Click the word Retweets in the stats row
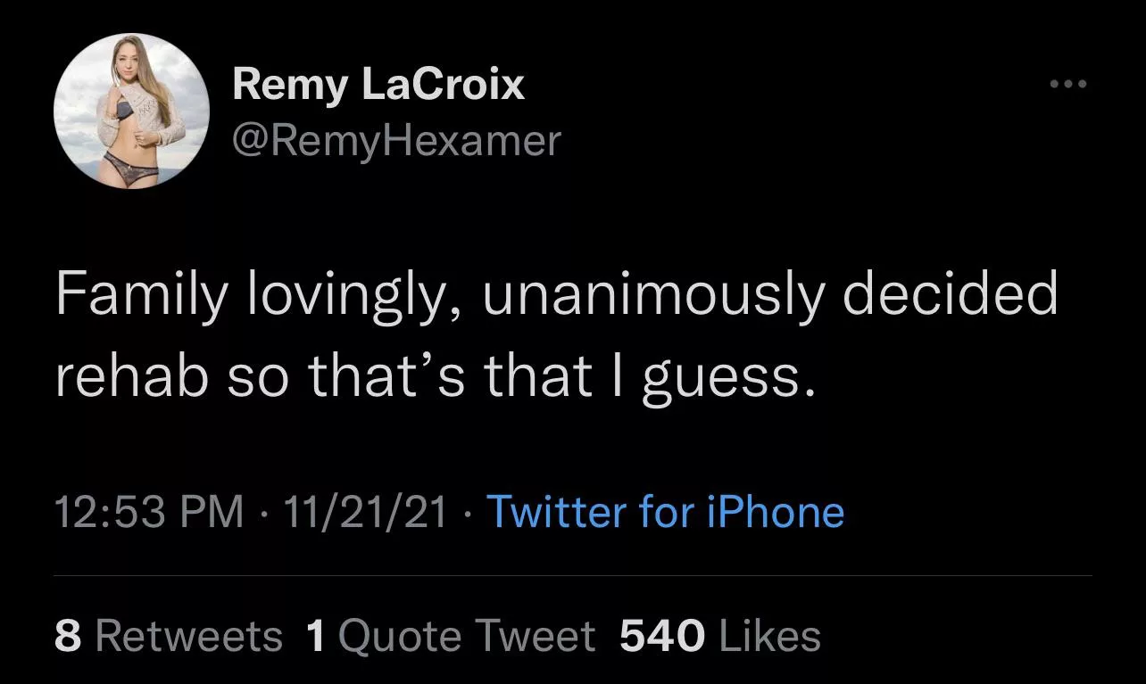This screenshot has width=1146, height=684. [x=188, y=636]
